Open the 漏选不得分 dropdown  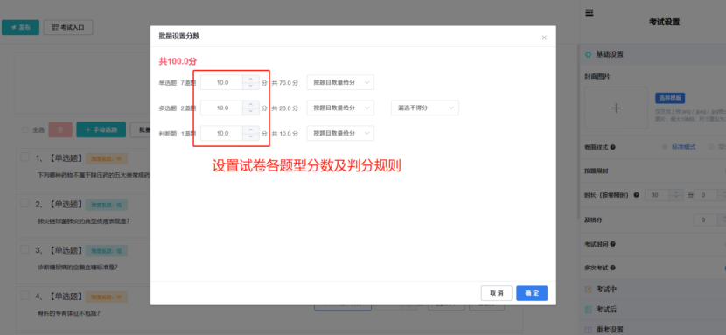(x=425, y=108)
